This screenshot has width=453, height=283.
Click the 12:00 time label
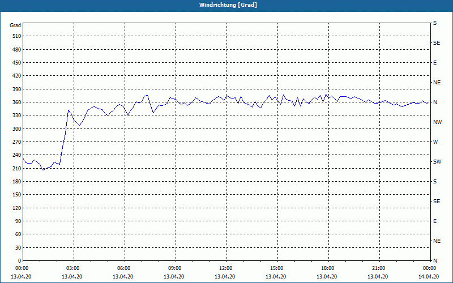226,268
